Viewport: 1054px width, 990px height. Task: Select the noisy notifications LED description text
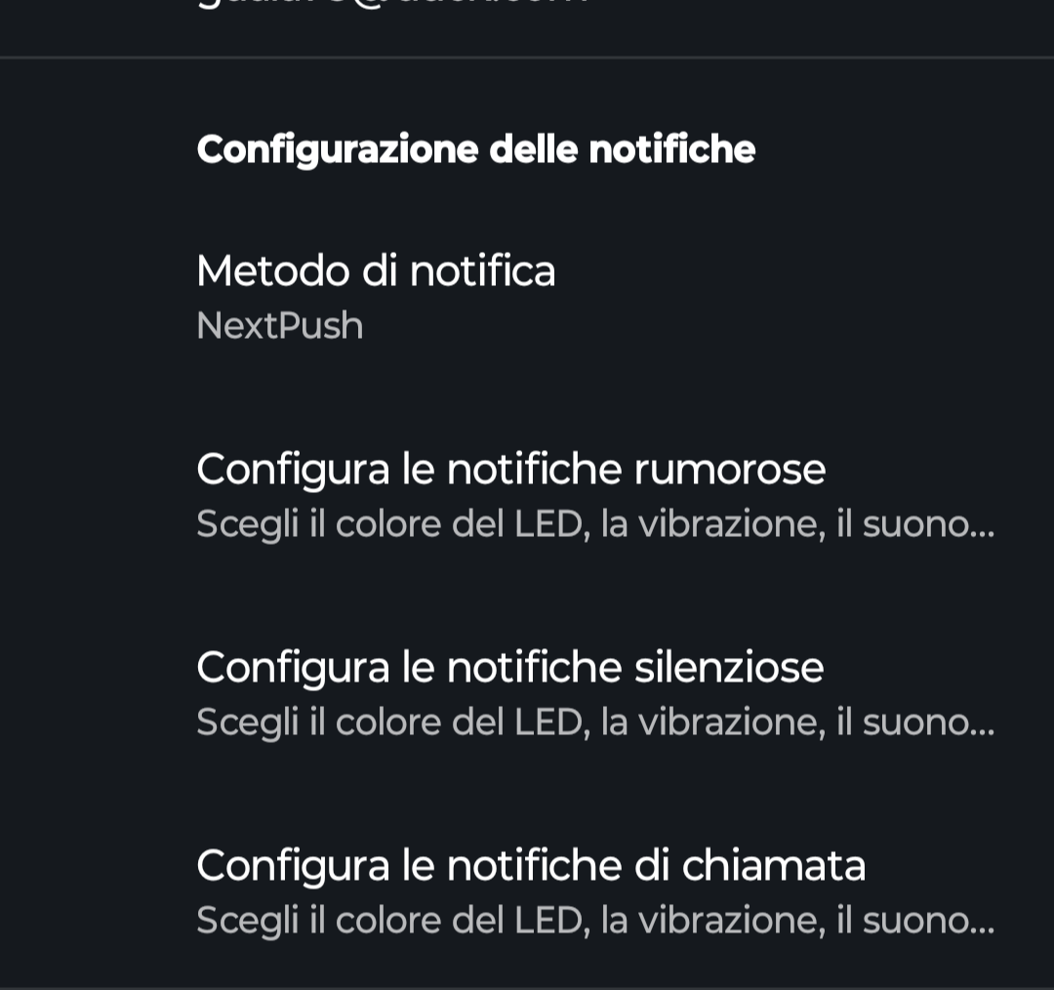coord(595,524)
